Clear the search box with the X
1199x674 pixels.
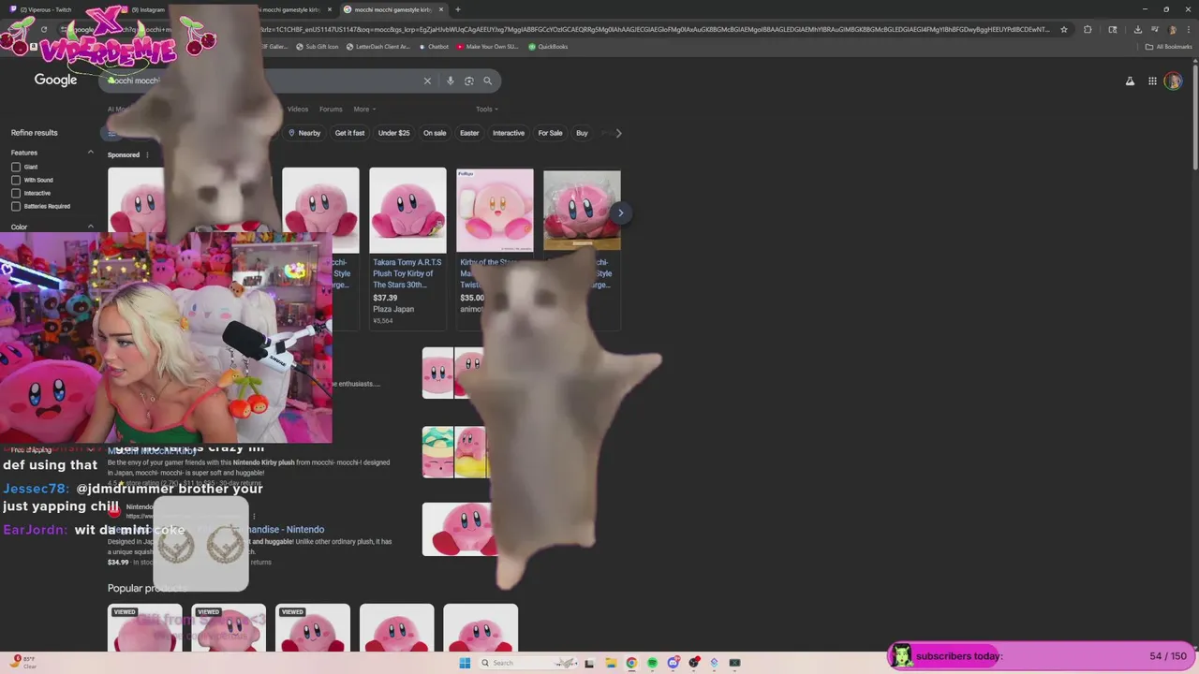coord(427,81)
